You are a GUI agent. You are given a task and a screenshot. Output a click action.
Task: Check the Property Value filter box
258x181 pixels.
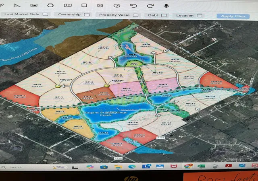click(x=135, y=15)
